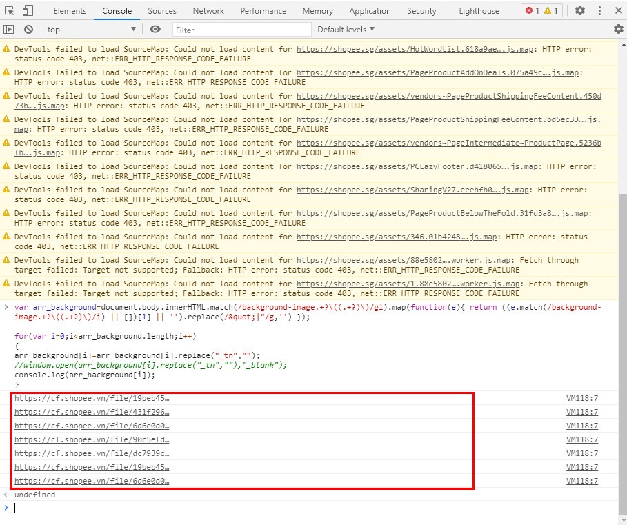Open console settings gear beside the filter bar

pos(618,30)
